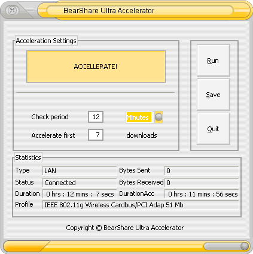Click the Bytes Sent value field
This screenshot has width=253, height=254.
[x=202, y=171]
